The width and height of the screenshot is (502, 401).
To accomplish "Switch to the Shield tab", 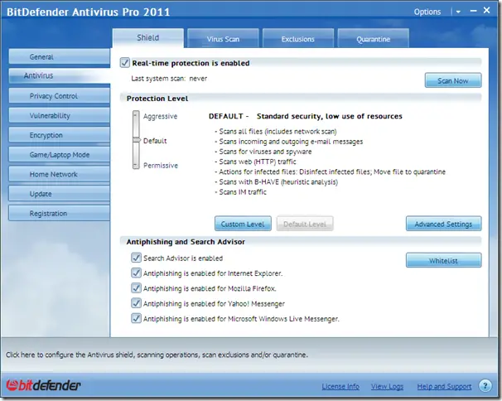I will pos(148,38).
